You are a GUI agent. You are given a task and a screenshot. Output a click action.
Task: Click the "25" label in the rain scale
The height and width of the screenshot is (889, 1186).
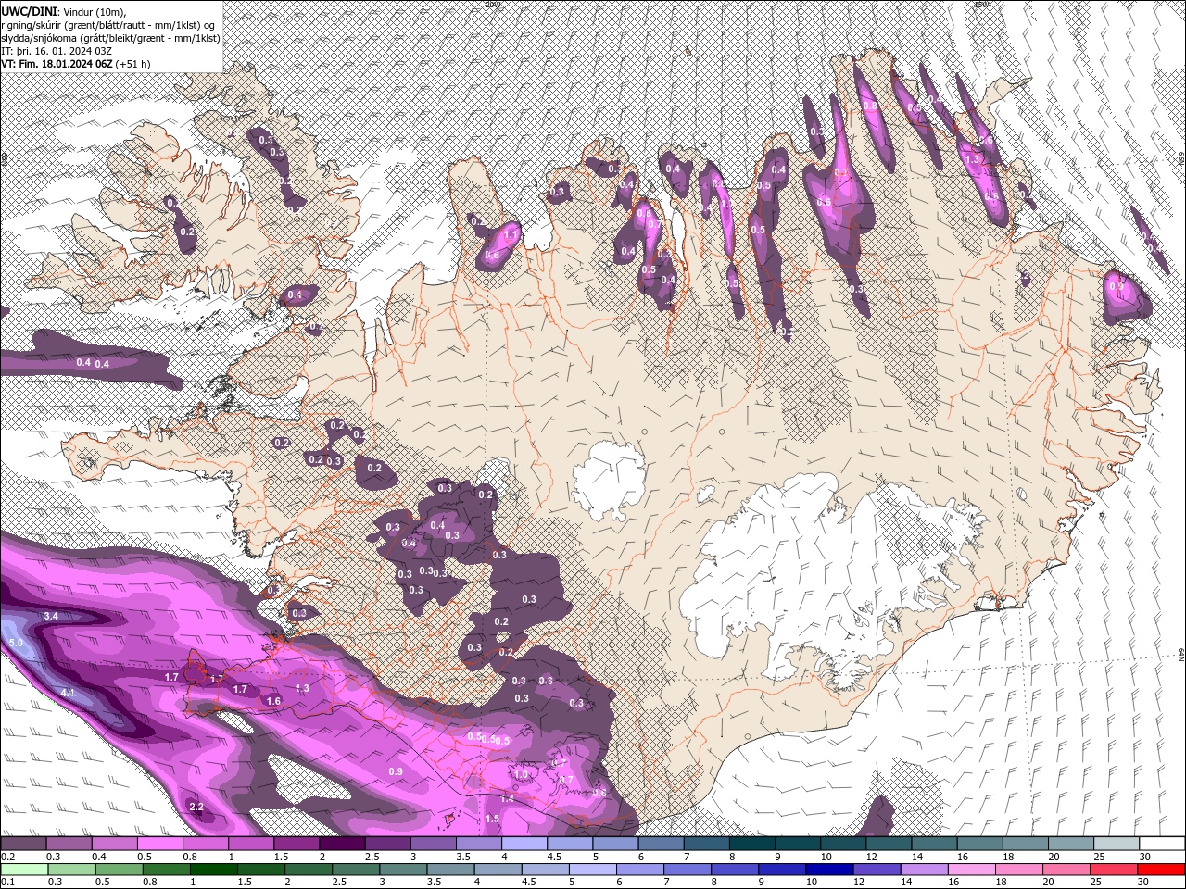click(x=1098, y=883)
